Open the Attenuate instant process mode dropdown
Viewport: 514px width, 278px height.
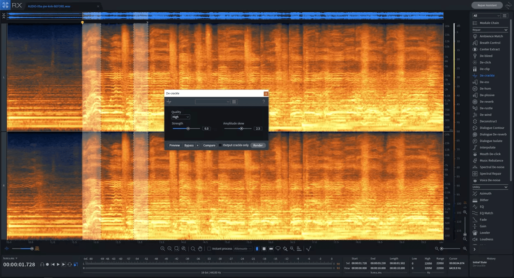(x=243, y=248)
